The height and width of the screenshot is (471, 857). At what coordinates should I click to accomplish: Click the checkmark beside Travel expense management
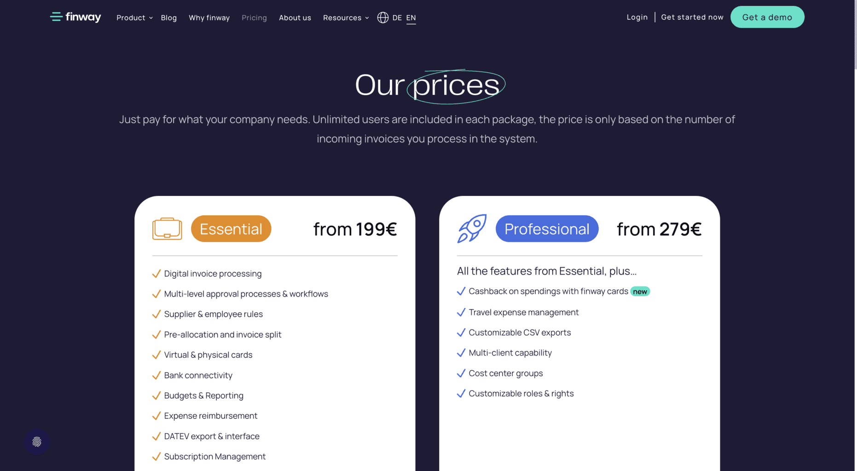click(x=461, y=312)
